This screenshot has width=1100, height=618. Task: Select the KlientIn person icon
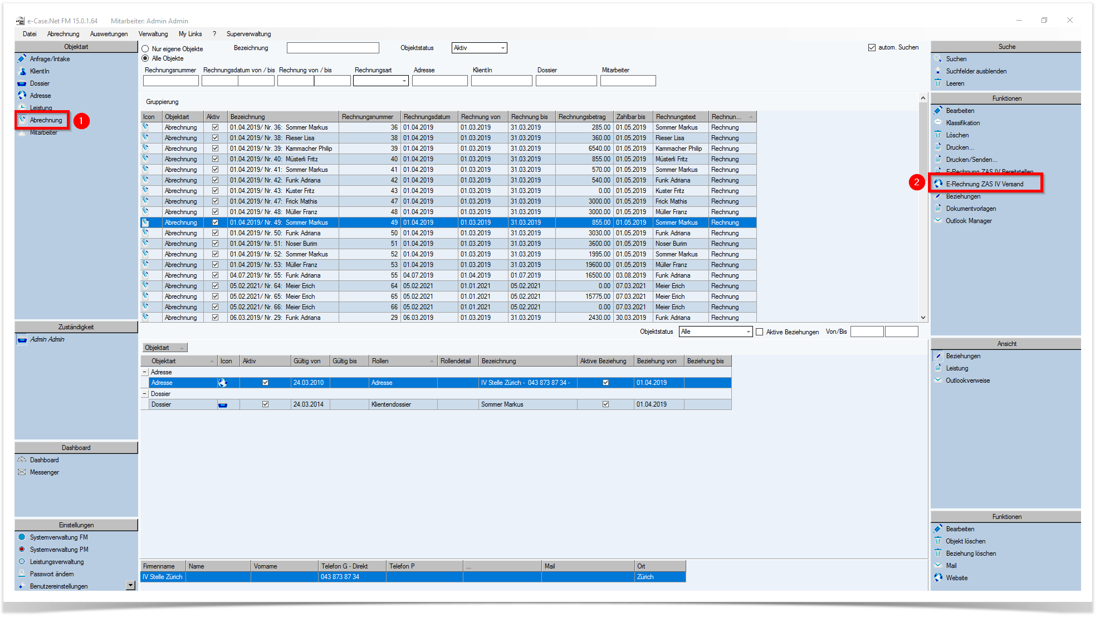pyautogui.click(x=22, y=71)
